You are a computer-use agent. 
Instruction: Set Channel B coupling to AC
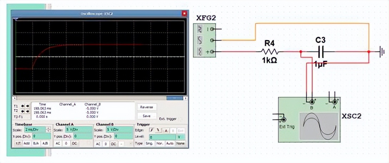(98, 144)
